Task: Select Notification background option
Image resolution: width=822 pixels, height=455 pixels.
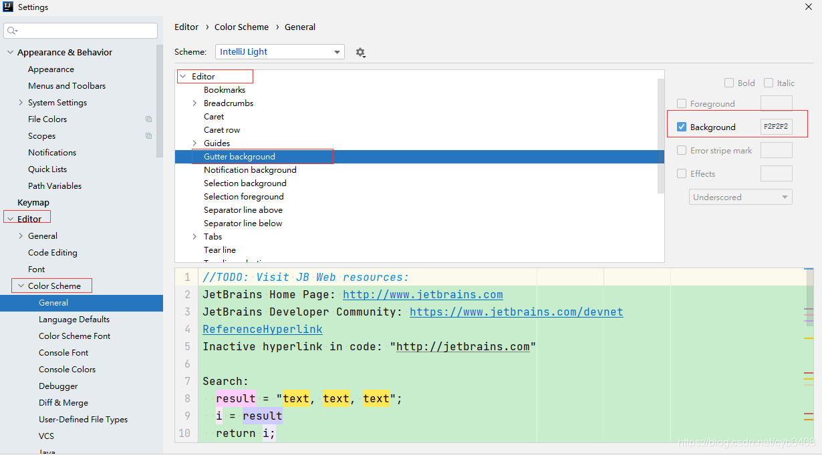Action: point(250,170)
